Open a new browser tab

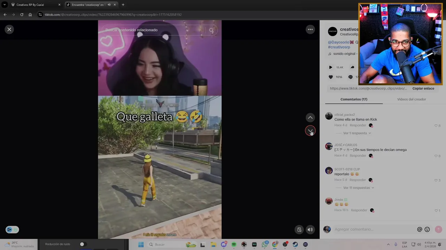[x=123, y=5]
